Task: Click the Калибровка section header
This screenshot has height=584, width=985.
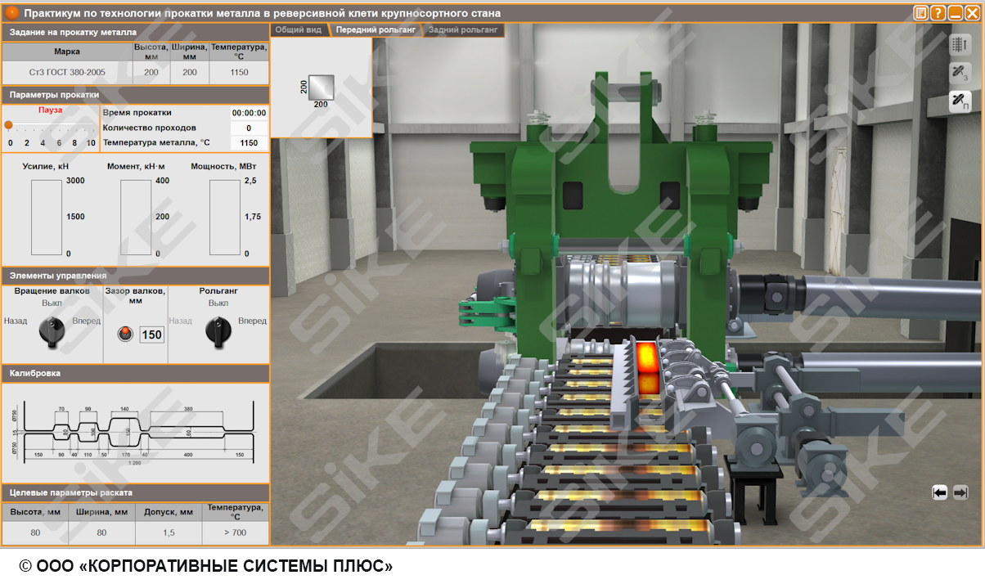Action: pyautogui.click(x=135, y=373)
